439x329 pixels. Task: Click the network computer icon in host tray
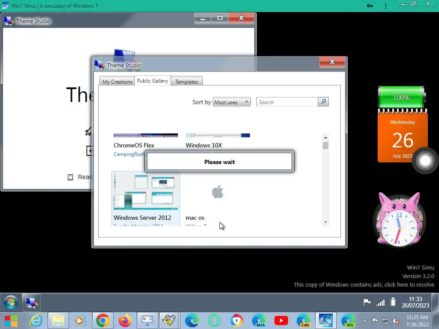click(385, 321)
